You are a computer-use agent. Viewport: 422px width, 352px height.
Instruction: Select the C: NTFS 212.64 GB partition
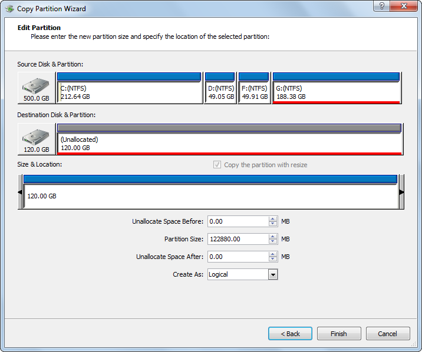click(x=130, y=88)
